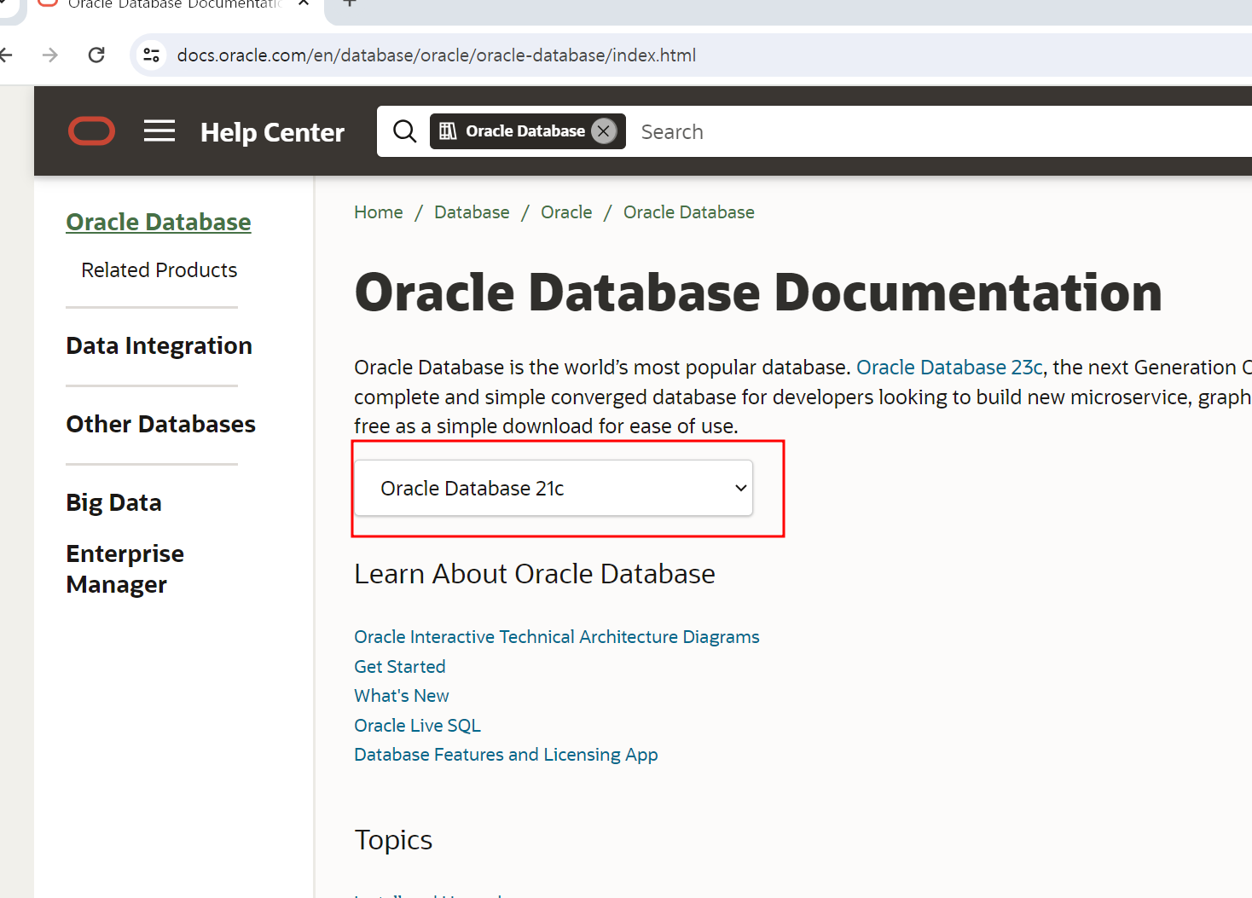1252x898 pixels.
Task: Click the Topics heading
Action: [x=393, y=840]
